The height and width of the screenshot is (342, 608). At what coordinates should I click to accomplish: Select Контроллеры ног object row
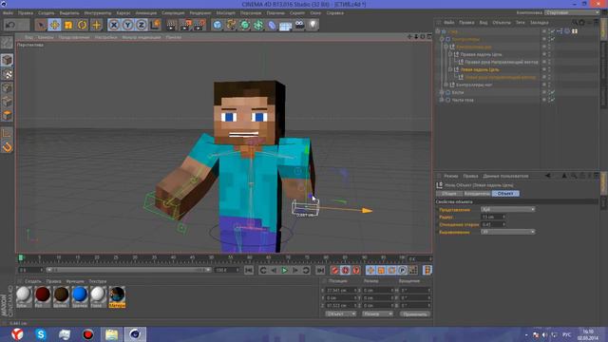tap(474, 85)
